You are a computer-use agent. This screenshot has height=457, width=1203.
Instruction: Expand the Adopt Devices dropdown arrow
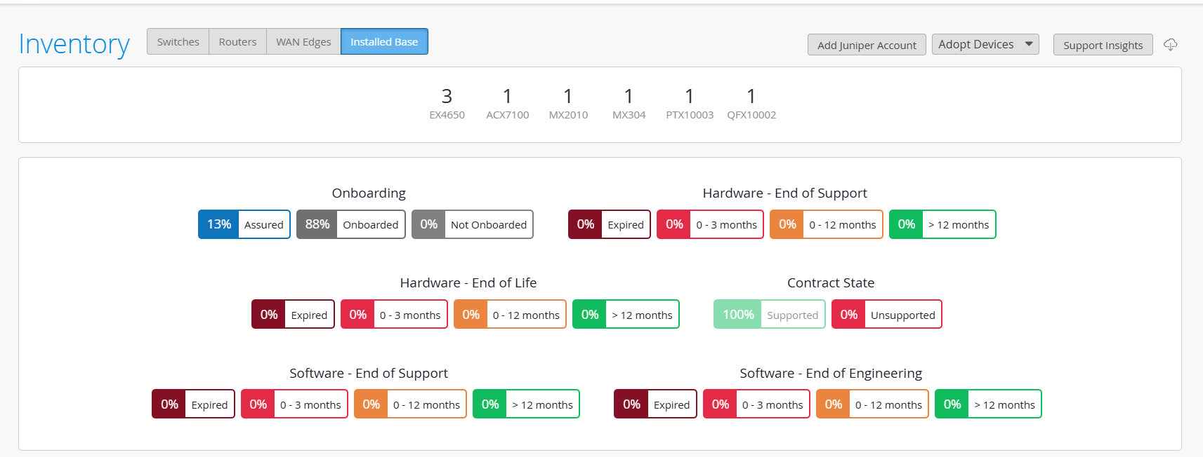click(x=1029, y=44)
